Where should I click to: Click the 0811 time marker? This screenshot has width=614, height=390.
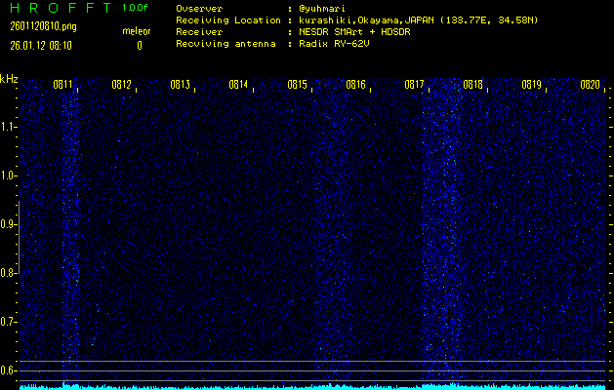63,85
